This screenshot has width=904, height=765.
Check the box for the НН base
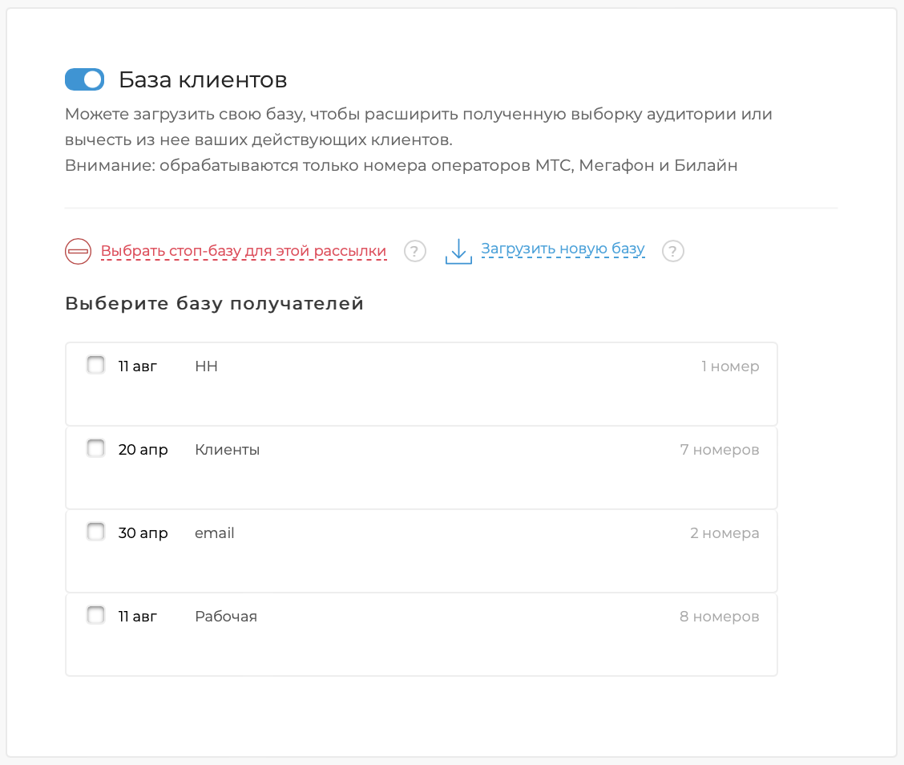click(x=95, y=366)
